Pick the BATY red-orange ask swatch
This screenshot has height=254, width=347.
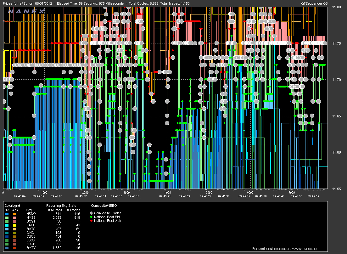[14, 248]
